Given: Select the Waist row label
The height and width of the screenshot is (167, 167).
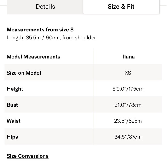Looking at the screenshot, I should tap(14, 121).
